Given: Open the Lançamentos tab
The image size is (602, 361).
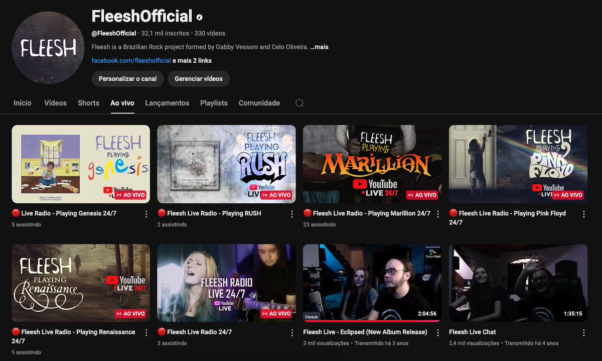Looking at the screenshot, I should [x=167, y=103].
